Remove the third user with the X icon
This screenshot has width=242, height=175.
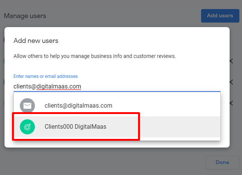[231, 103]
